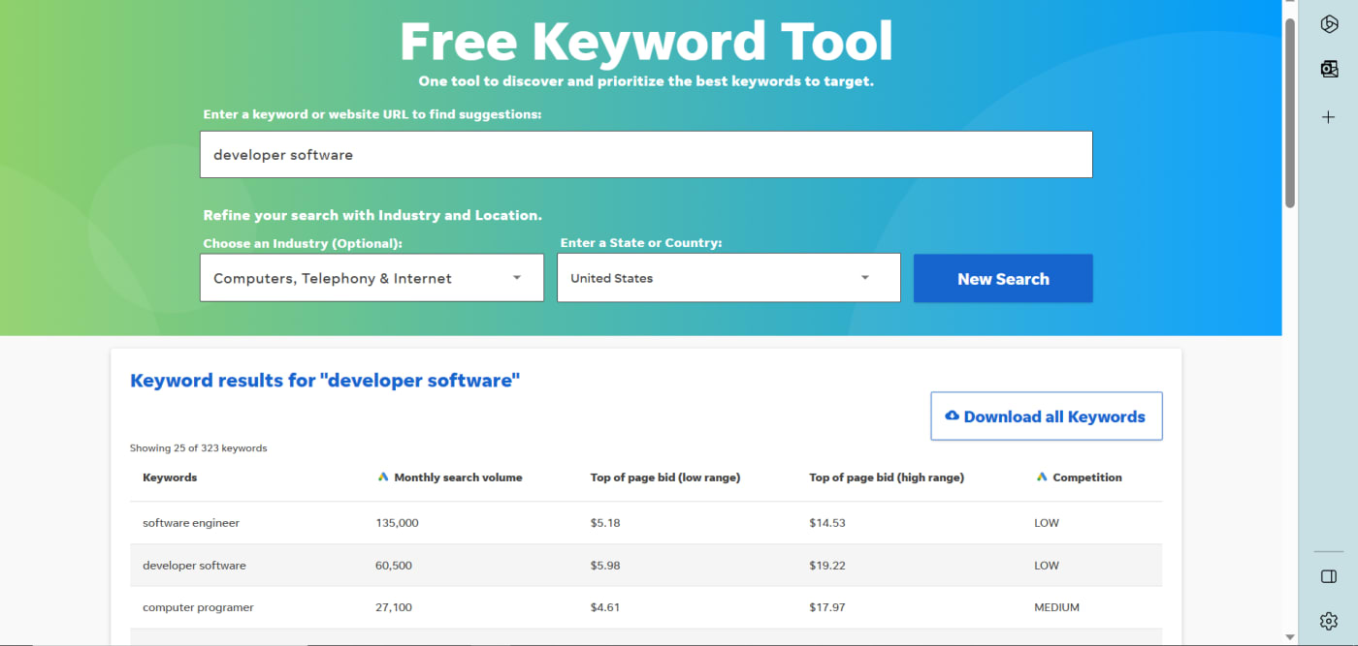Click the $5.98 low bid value
This screenshot has height=646, width=1358.
604,566
